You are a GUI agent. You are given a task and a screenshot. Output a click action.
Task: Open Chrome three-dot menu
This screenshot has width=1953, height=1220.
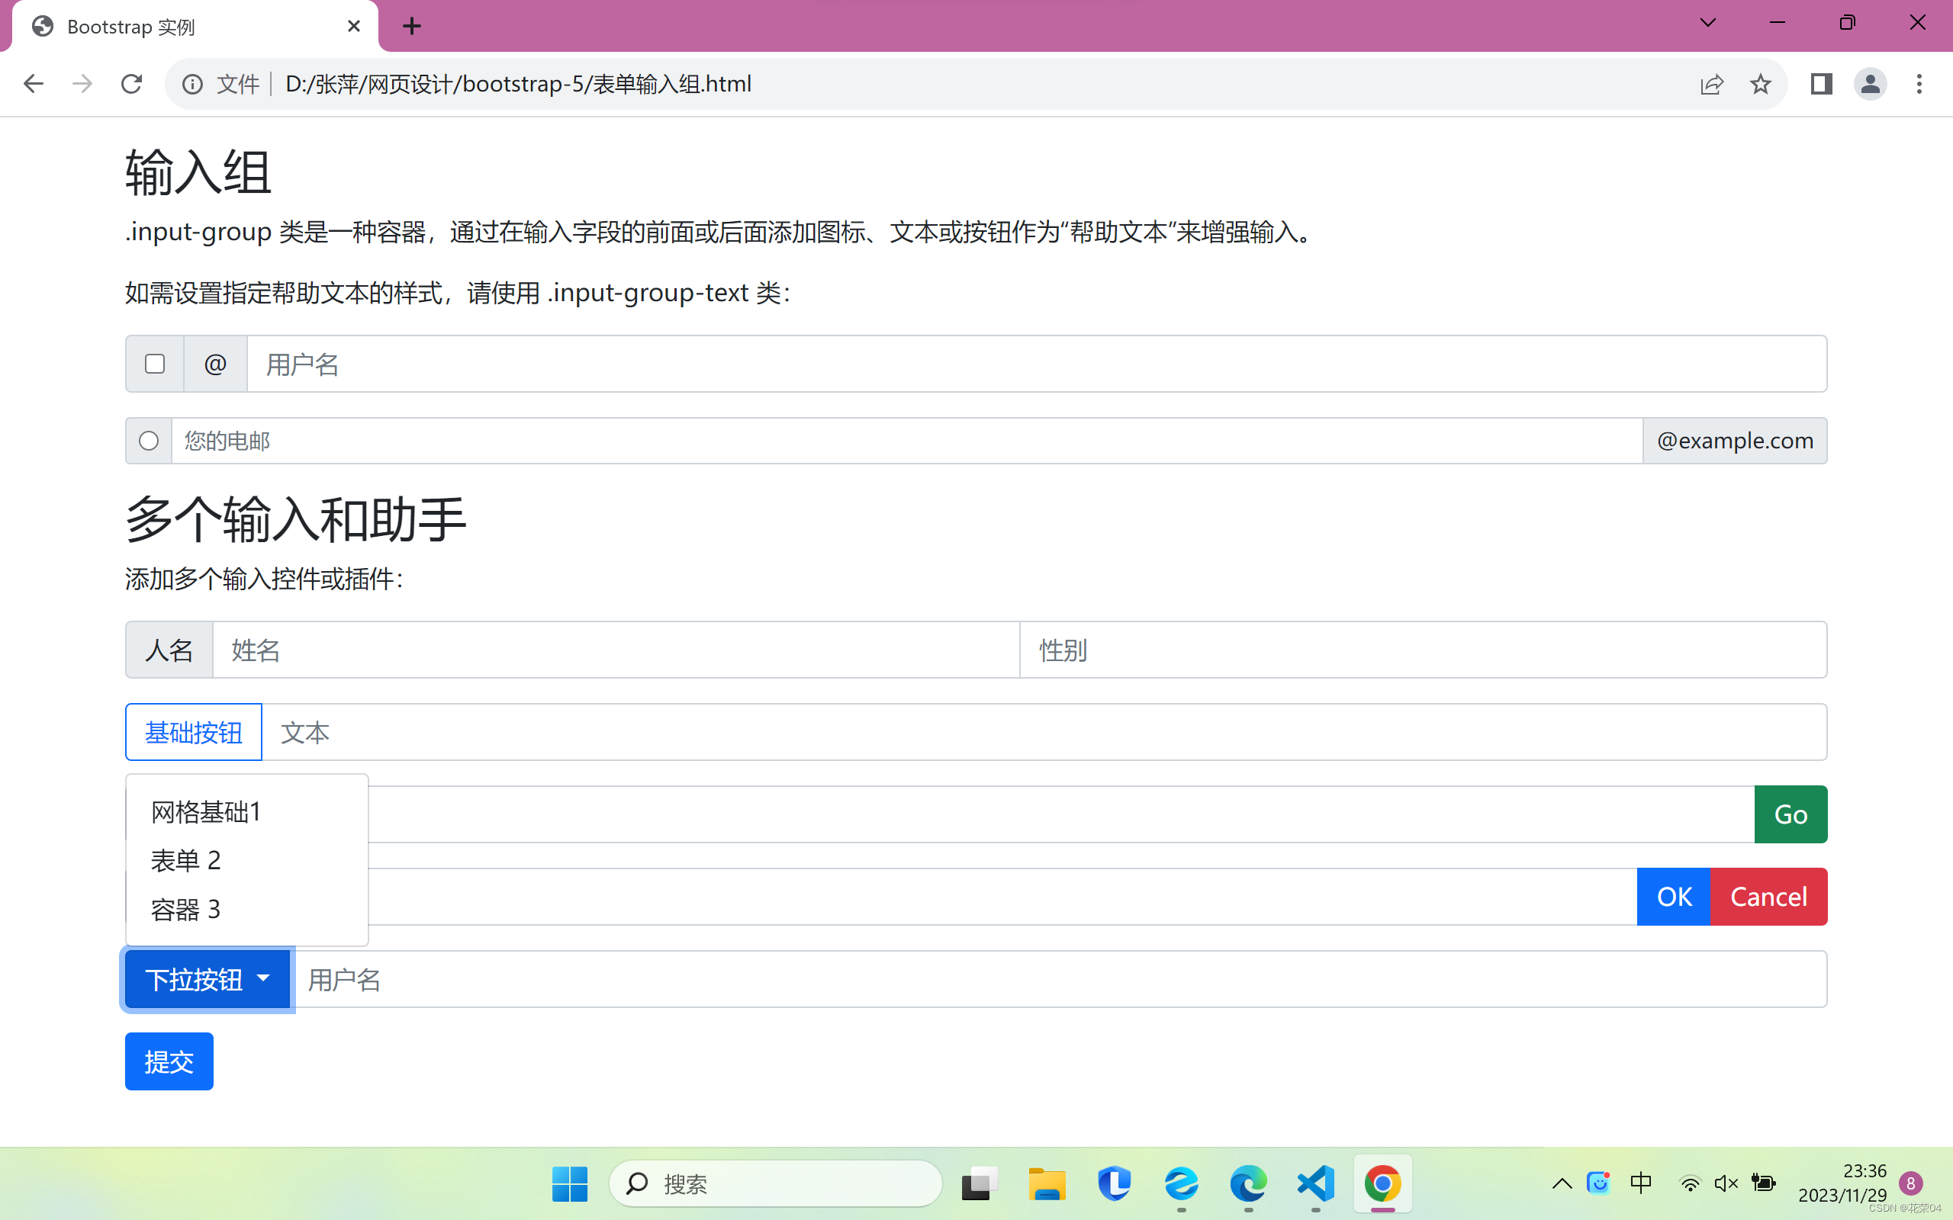click(1919, 84)
